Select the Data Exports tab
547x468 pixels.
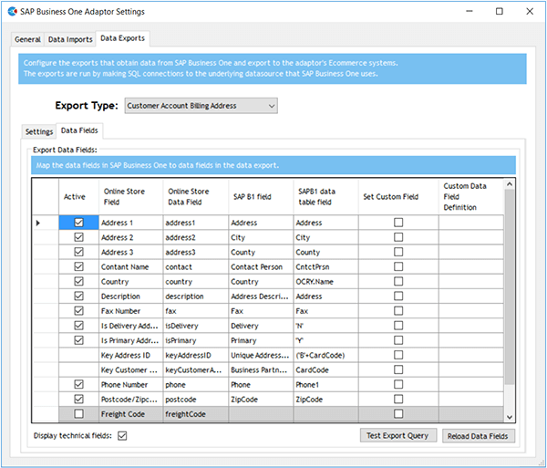point(122,38)
